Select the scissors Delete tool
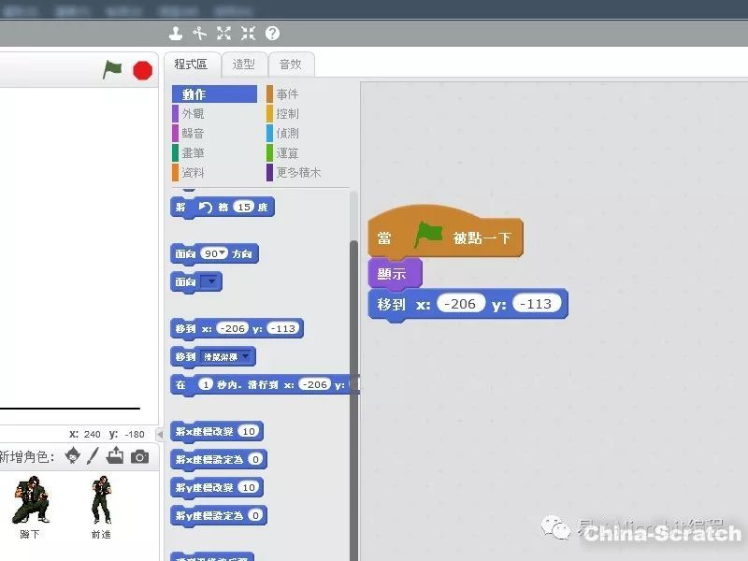748x561 pixels. tap(199, 34)
